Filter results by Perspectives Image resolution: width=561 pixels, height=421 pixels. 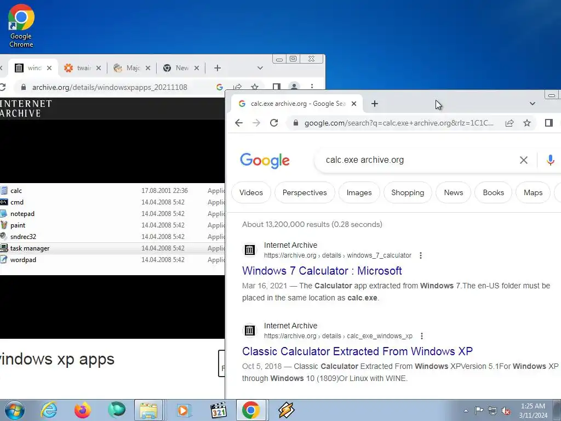pos(305,192)
